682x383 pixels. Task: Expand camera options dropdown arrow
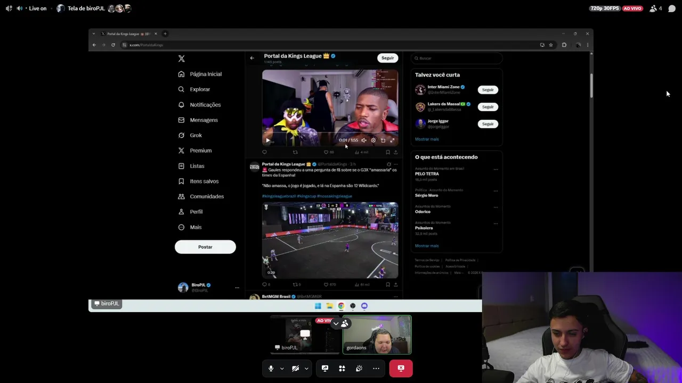click(x=306, y=368)
